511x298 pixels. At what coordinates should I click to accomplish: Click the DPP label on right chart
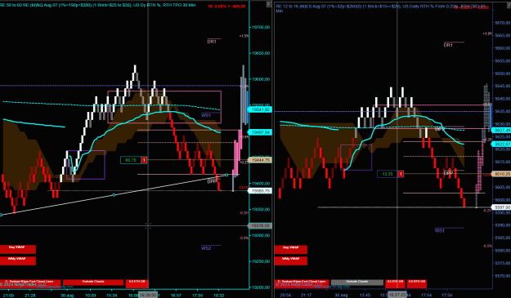[x=448, y=173]
